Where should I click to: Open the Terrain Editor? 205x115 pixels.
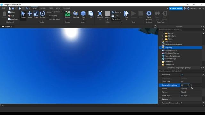tap(68, 15)
